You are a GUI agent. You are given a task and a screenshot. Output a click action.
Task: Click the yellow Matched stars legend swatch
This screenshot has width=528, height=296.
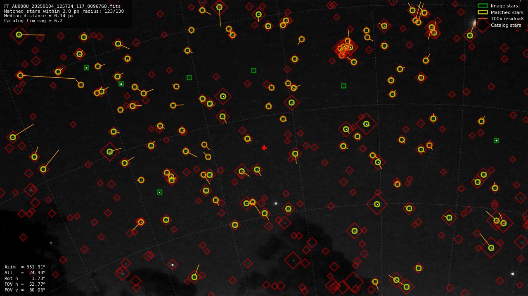(x=483, y=12)
